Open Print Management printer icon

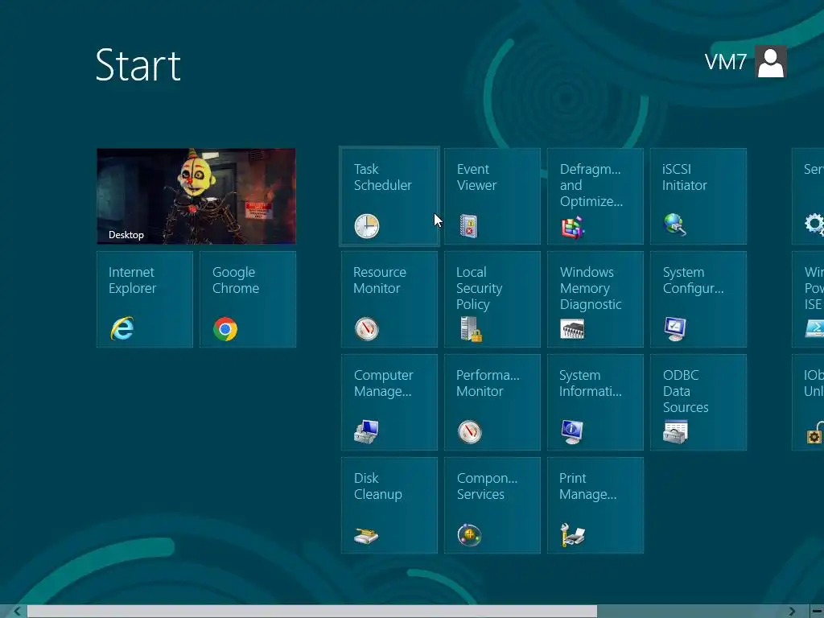[x=572, y=535]
